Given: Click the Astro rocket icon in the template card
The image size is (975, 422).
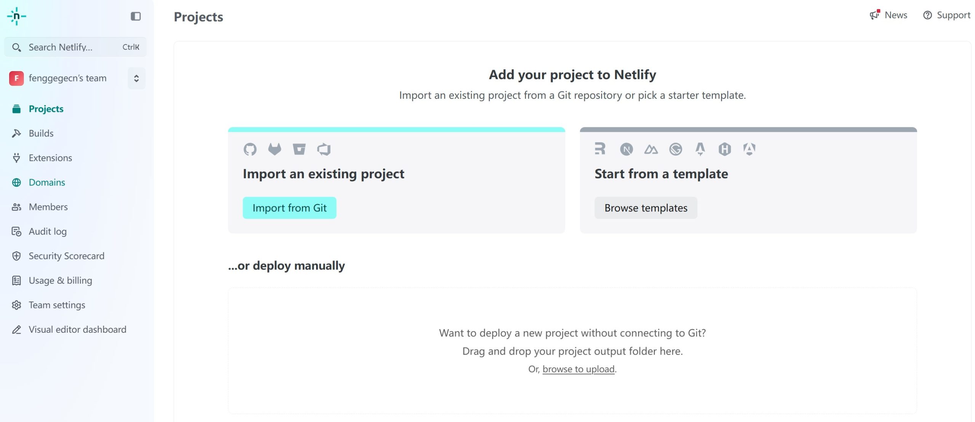Looking at the screenshot, I should tap(701, 149).
